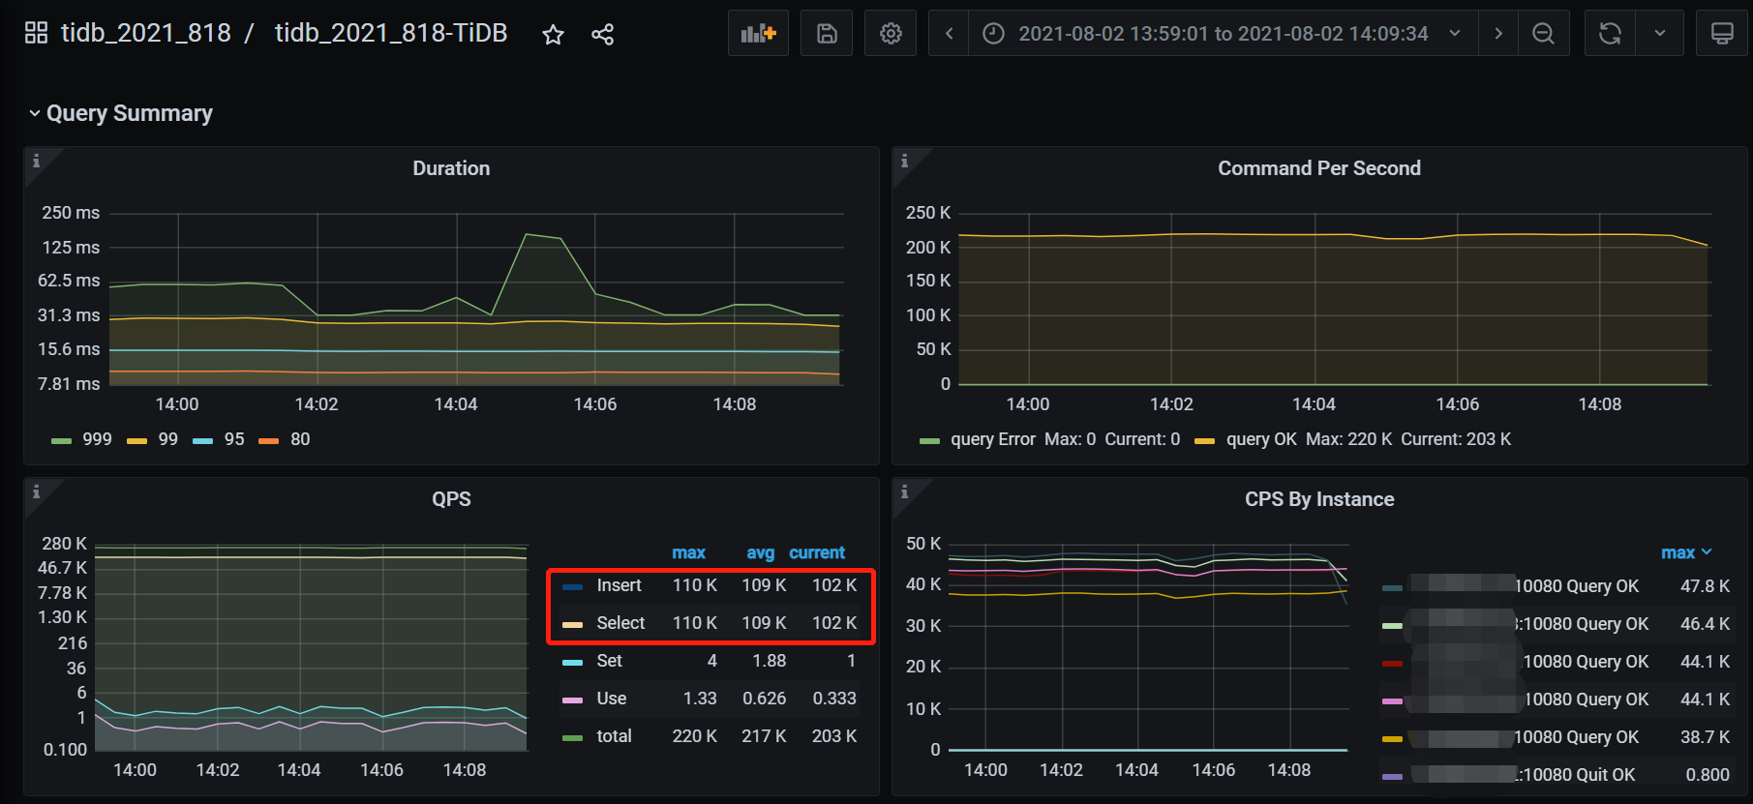Zoom out the time range
Screen dimensions: 1753x804
coord(1543,34)
